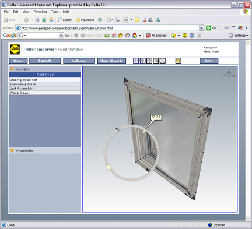Open the IE Search pane
252x229 pixels.
[65, 20]
